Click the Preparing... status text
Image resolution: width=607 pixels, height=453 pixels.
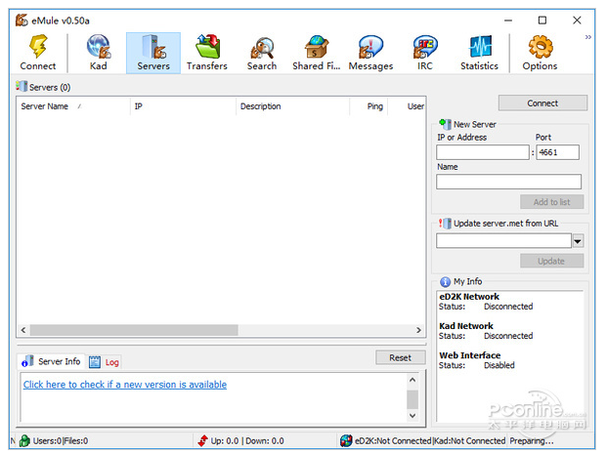tap(531, 440)
